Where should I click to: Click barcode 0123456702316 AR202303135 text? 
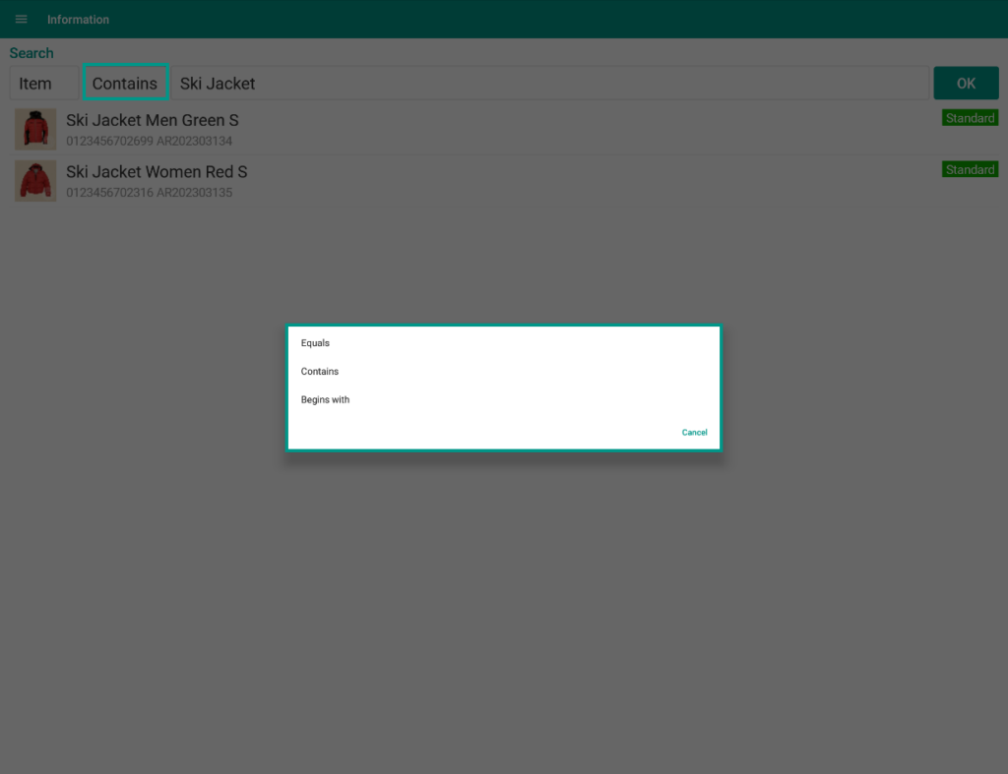click(149, 193)
